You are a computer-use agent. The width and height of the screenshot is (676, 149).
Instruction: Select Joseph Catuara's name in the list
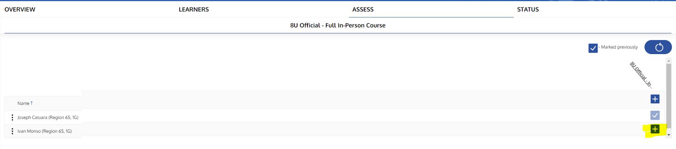(48, 117)
